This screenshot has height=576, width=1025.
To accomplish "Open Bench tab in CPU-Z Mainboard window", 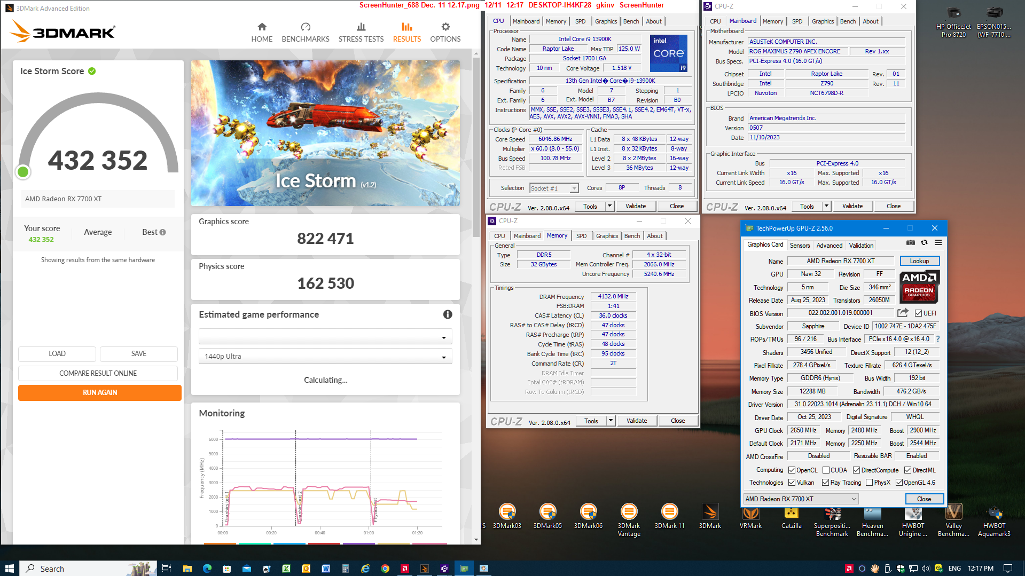I will 848,21.
